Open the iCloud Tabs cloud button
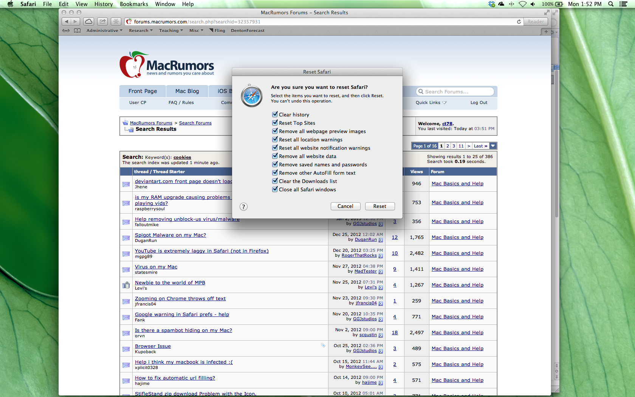Viewport: 635px width, 397px height. [x=89, y=22]
